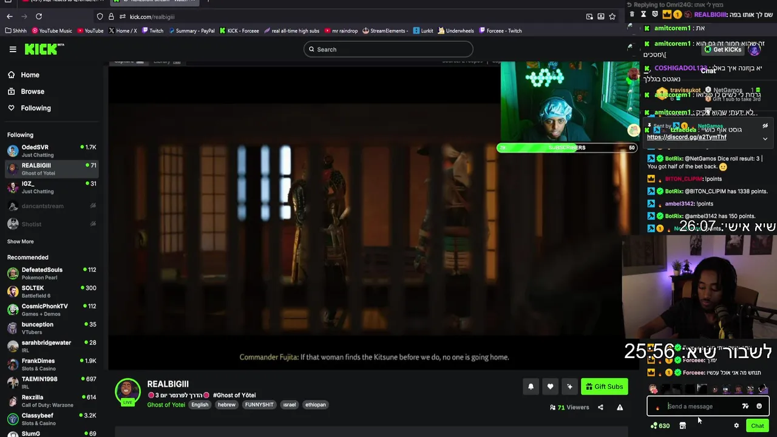This screenshot has width=777, height=437.
Task: Open Underwheels bookmark
Action: pos(455,30)
